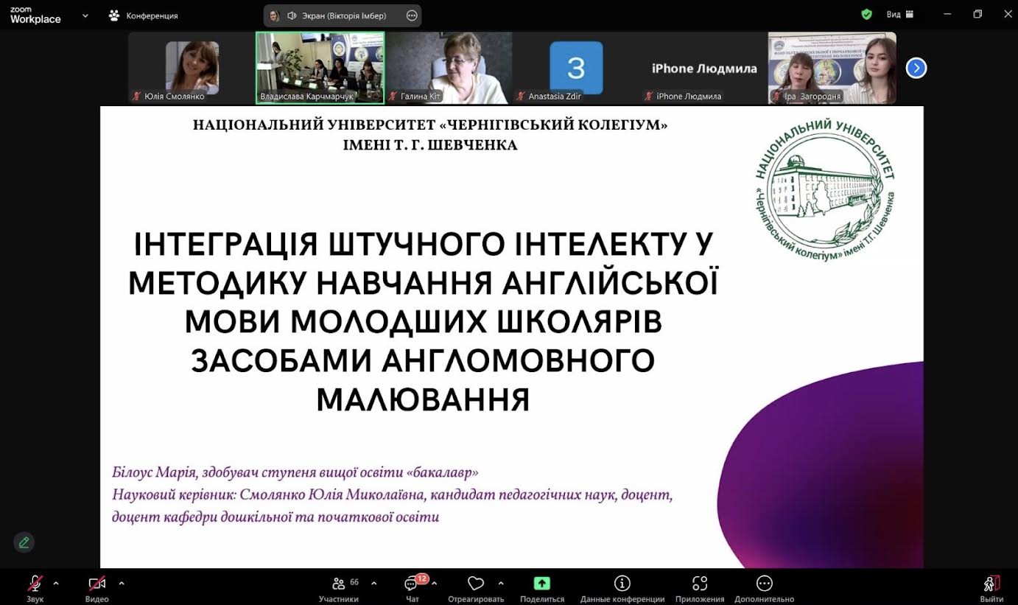The height and width of the screenshot is (605, 1018).
Task: Select Юлія Смолянко video thumbnail
Action: click(192, 68)
